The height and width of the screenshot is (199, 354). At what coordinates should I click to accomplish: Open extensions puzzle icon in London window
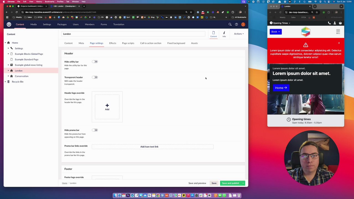point(329,12)
